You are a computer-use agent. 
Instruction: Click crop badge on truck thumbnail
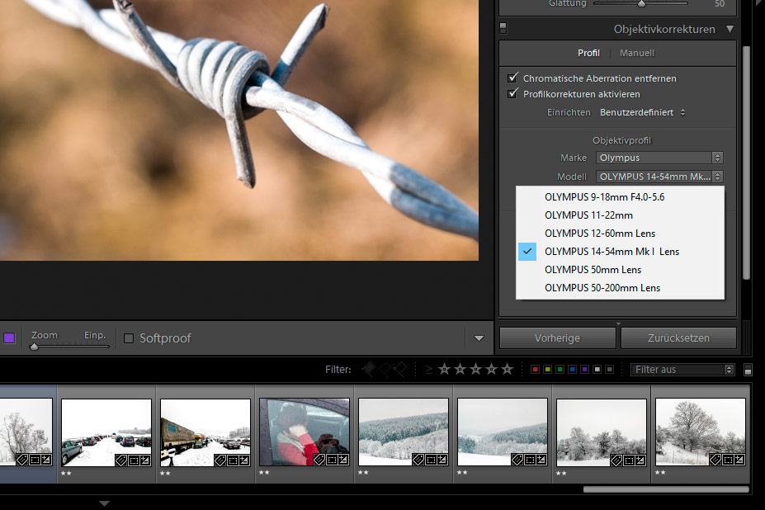coord(232,460)
